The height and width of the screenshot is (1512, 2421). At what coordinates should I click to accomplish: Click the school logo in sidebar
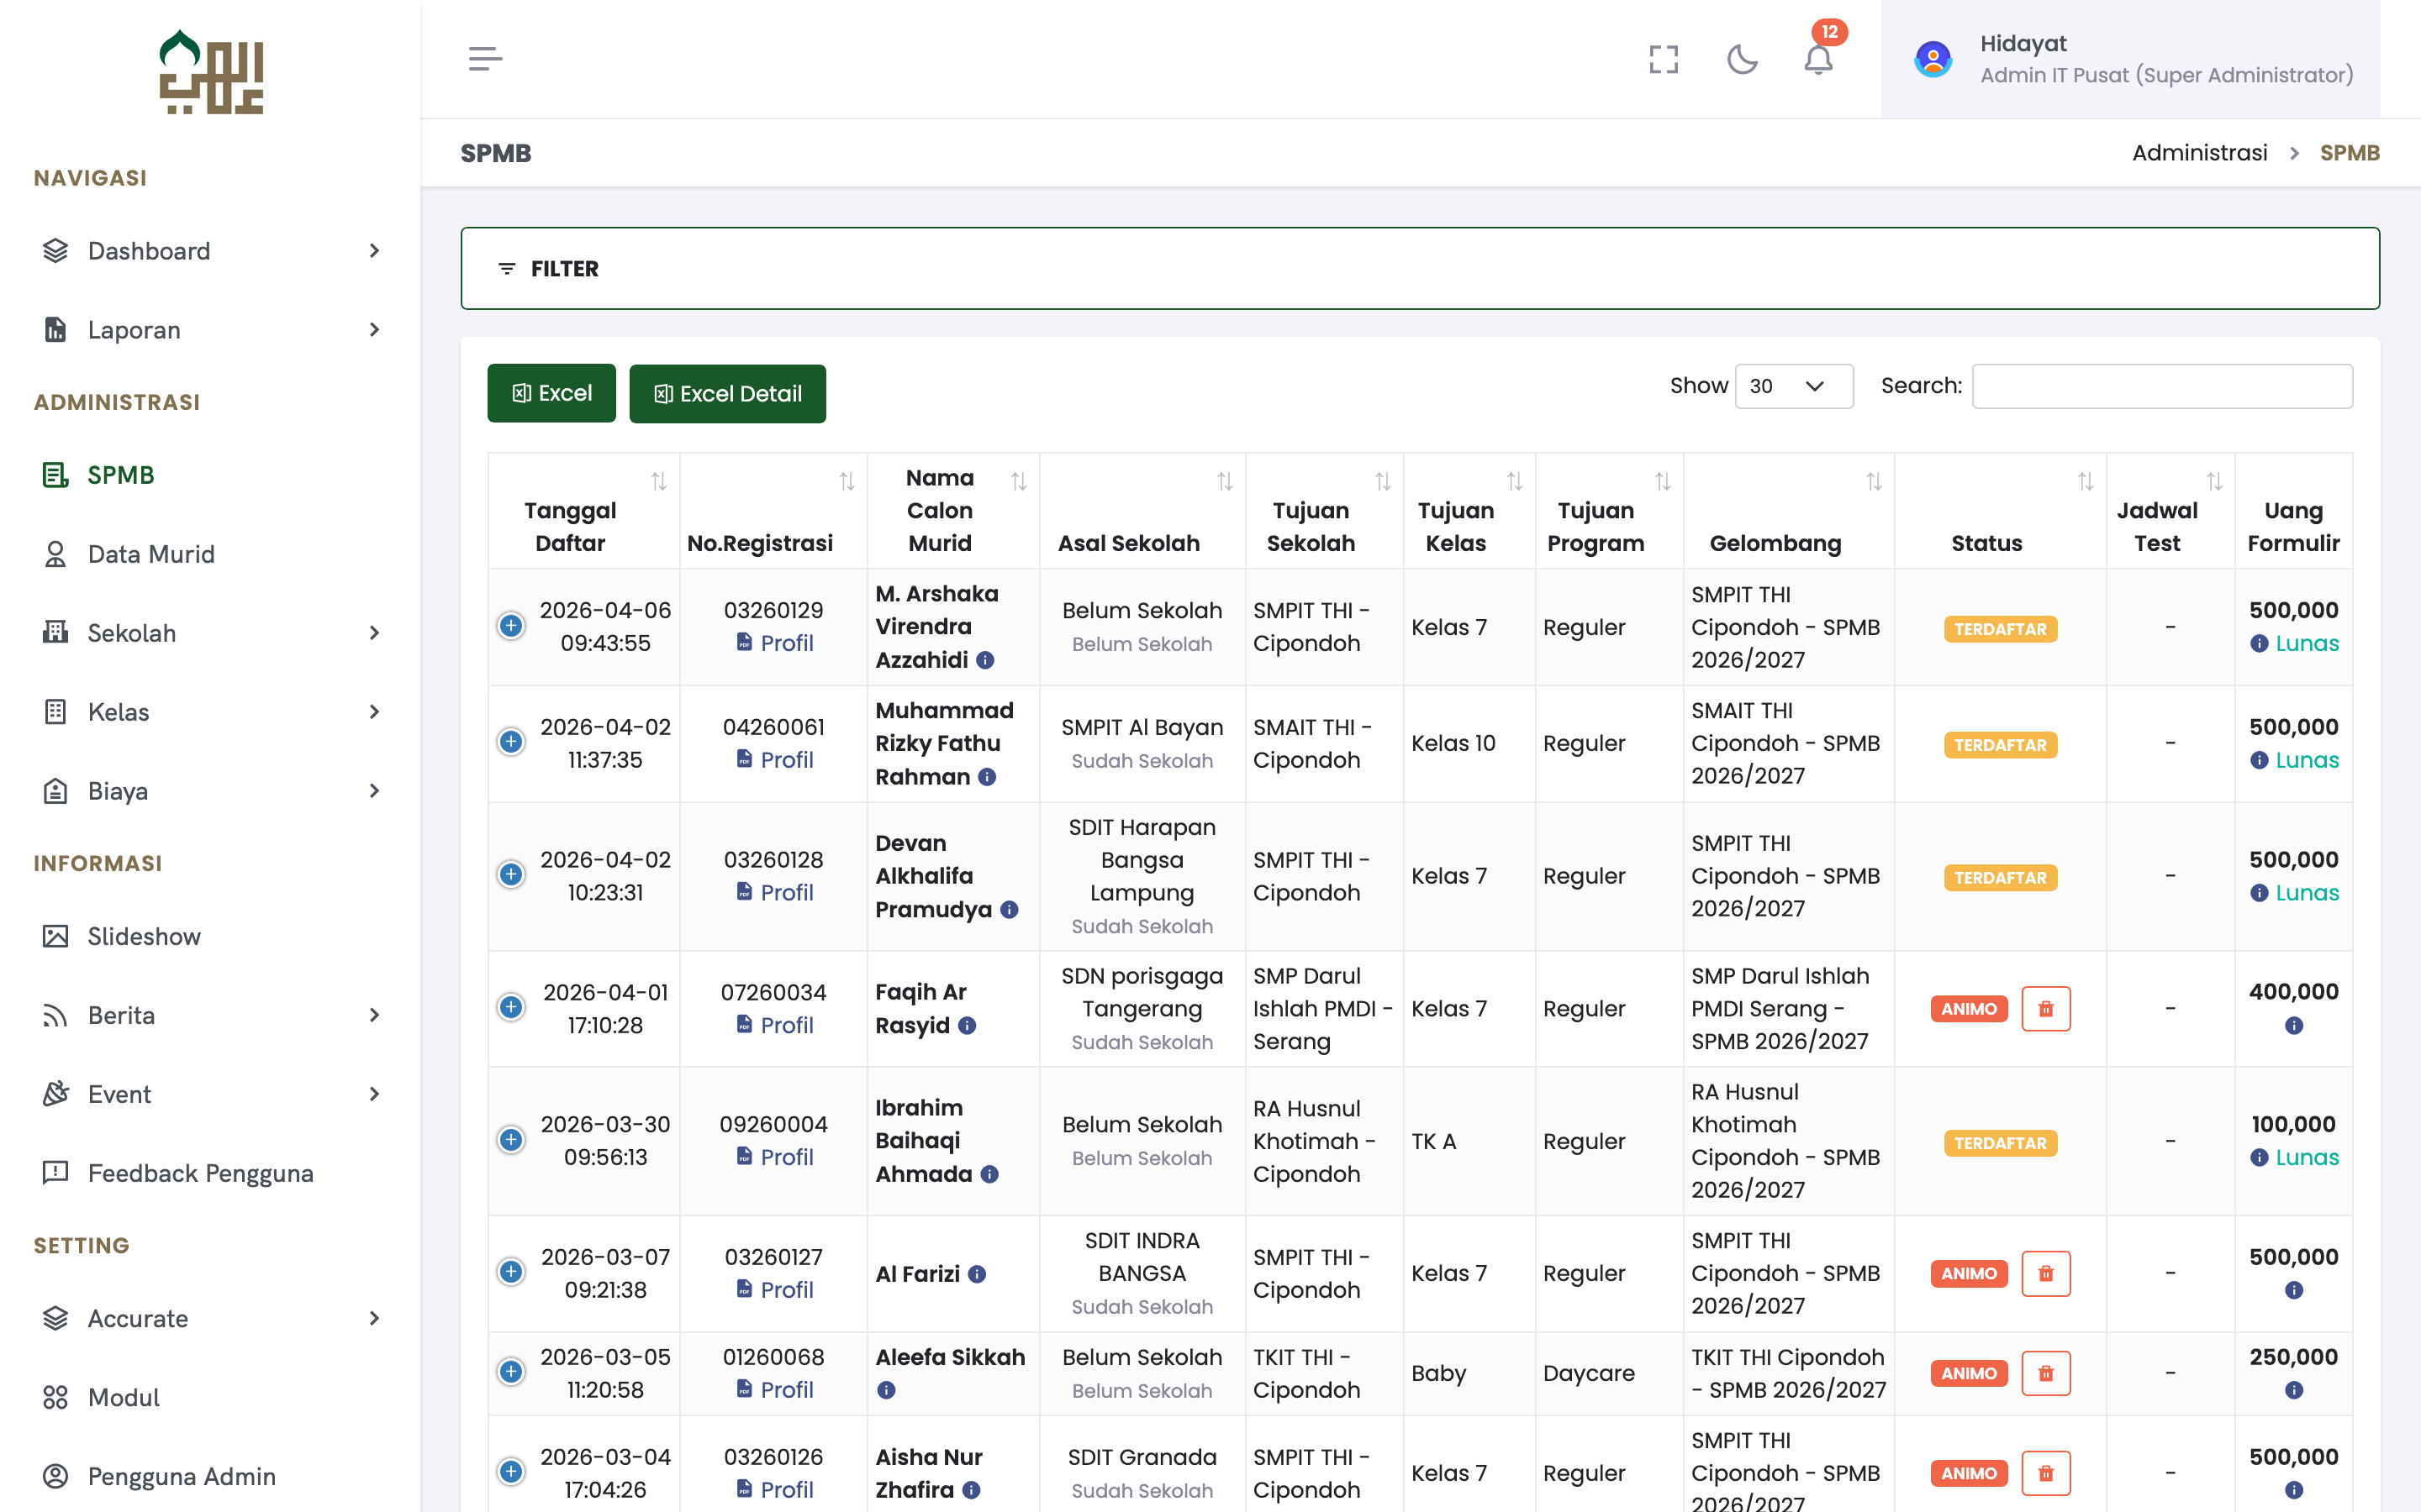tap(211, 72)
